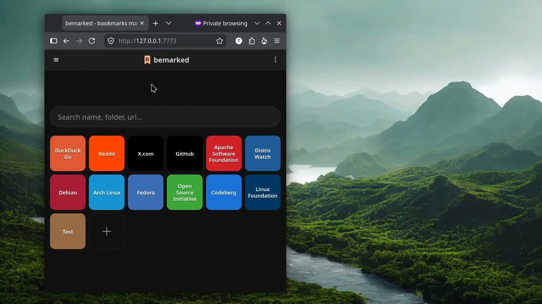
Task: Open the GitHub bookmark tile
Action: [185, 154]
